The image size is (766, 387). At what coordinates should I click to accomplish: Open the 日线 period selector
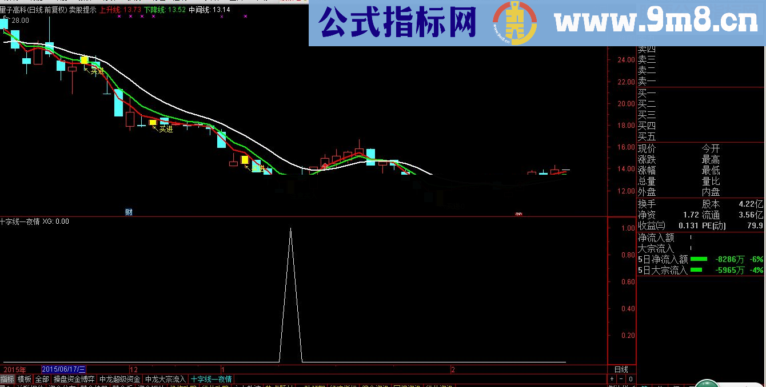click(x=622, y=369)
